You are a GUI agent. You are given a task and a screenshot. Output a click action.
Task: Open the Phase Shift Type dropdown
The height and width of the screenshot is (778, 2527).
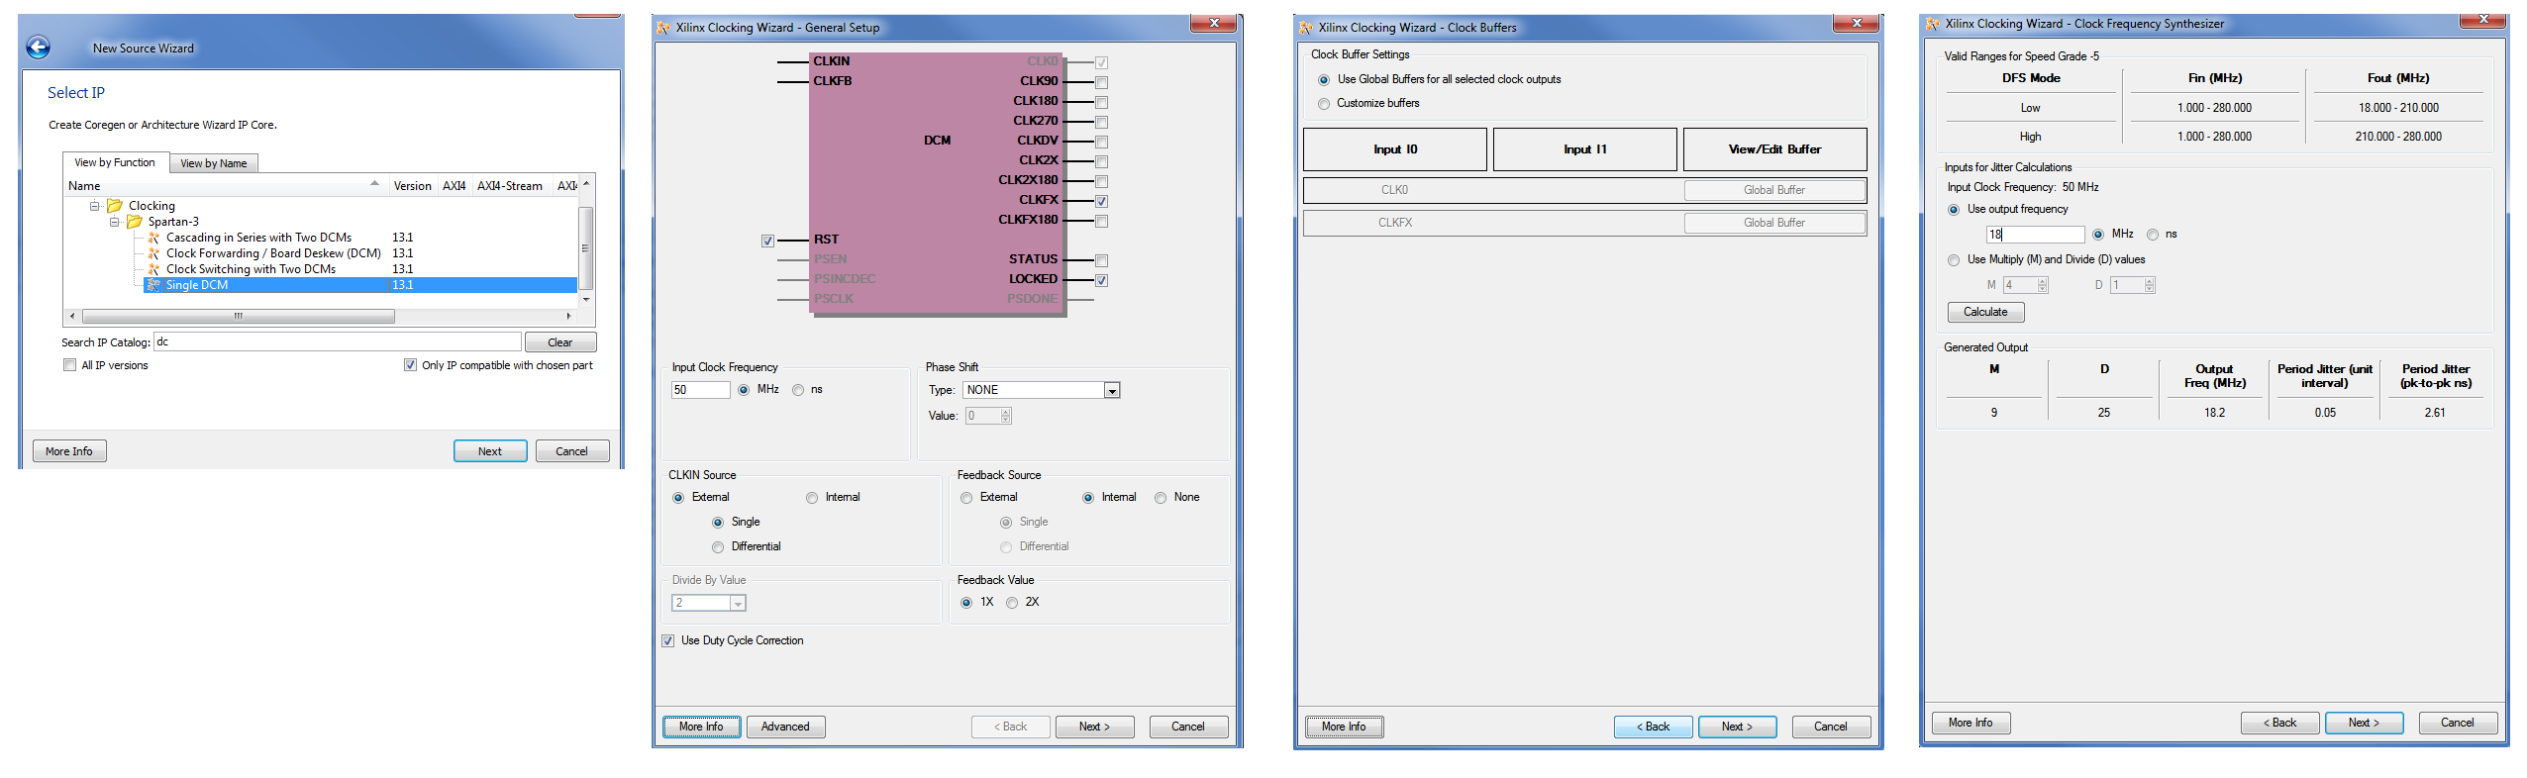[x=1112, y=390]
